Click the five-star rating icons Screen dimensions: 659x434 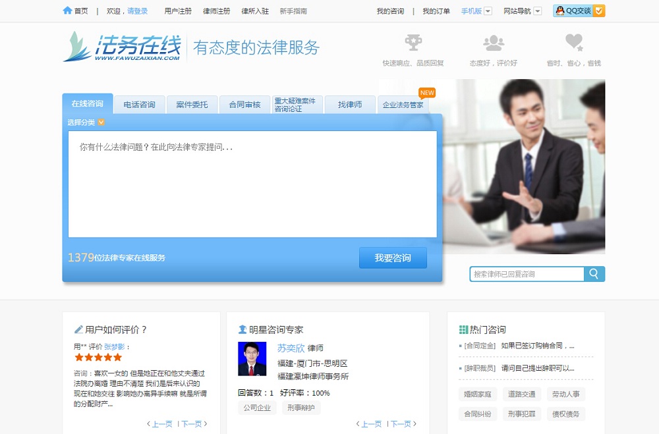(98, 358)
